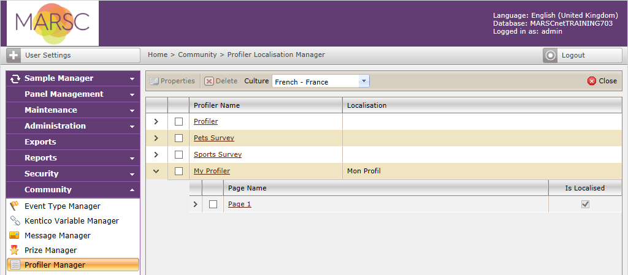Click the Localisation column header
This screenshot has height=275, width=628.
(x=482, y=105)
